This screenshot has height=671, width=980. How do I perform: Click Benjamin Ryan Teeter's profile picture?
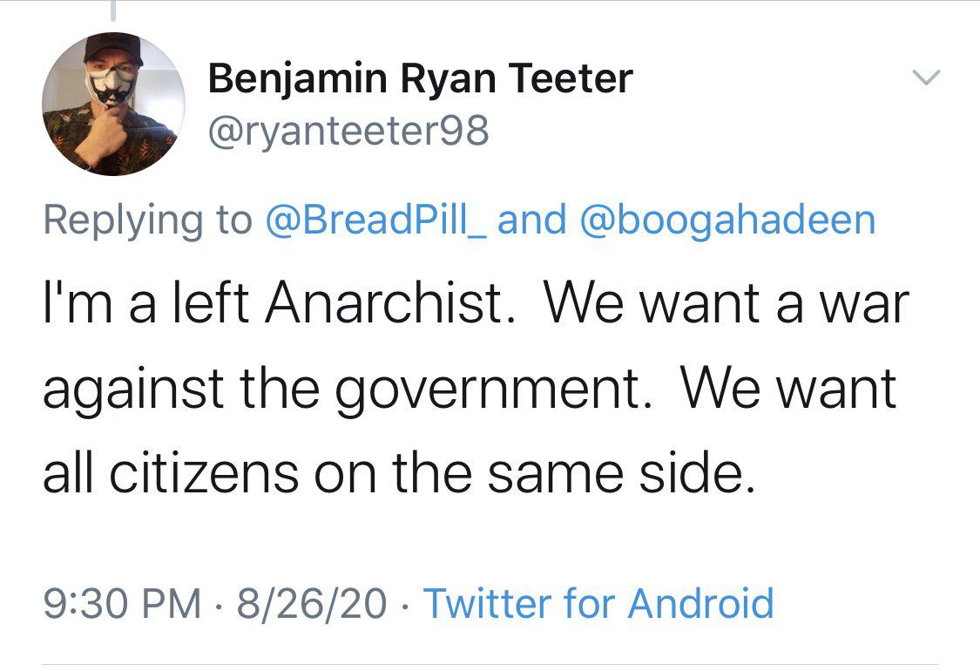[113, 105]
